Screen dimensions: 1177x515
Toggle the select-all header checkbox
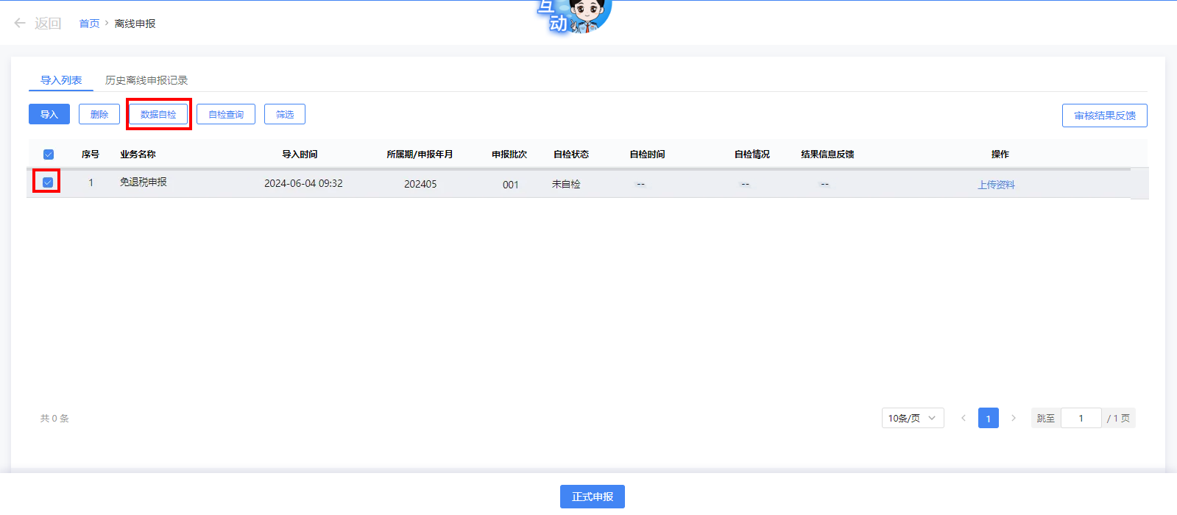49,154
